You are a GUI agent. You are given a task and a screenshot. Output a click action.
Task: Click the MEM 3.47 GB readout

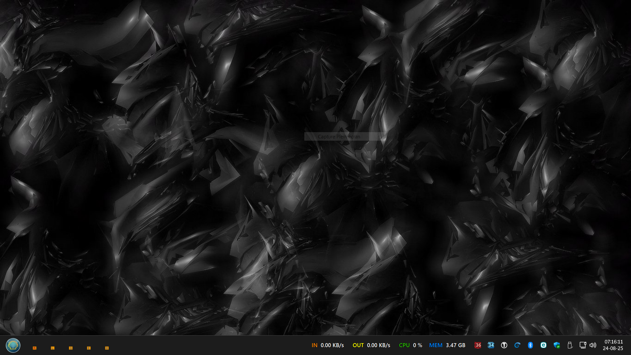click(447, 345)
